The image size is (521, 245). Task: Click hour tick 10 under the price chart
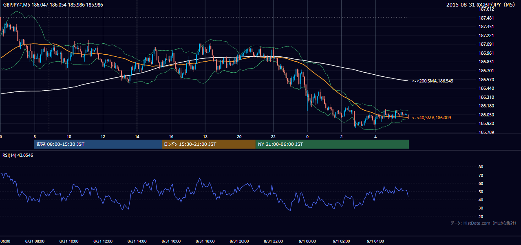point(69,136)
